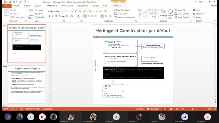Open font name combo box

point(55,11)
